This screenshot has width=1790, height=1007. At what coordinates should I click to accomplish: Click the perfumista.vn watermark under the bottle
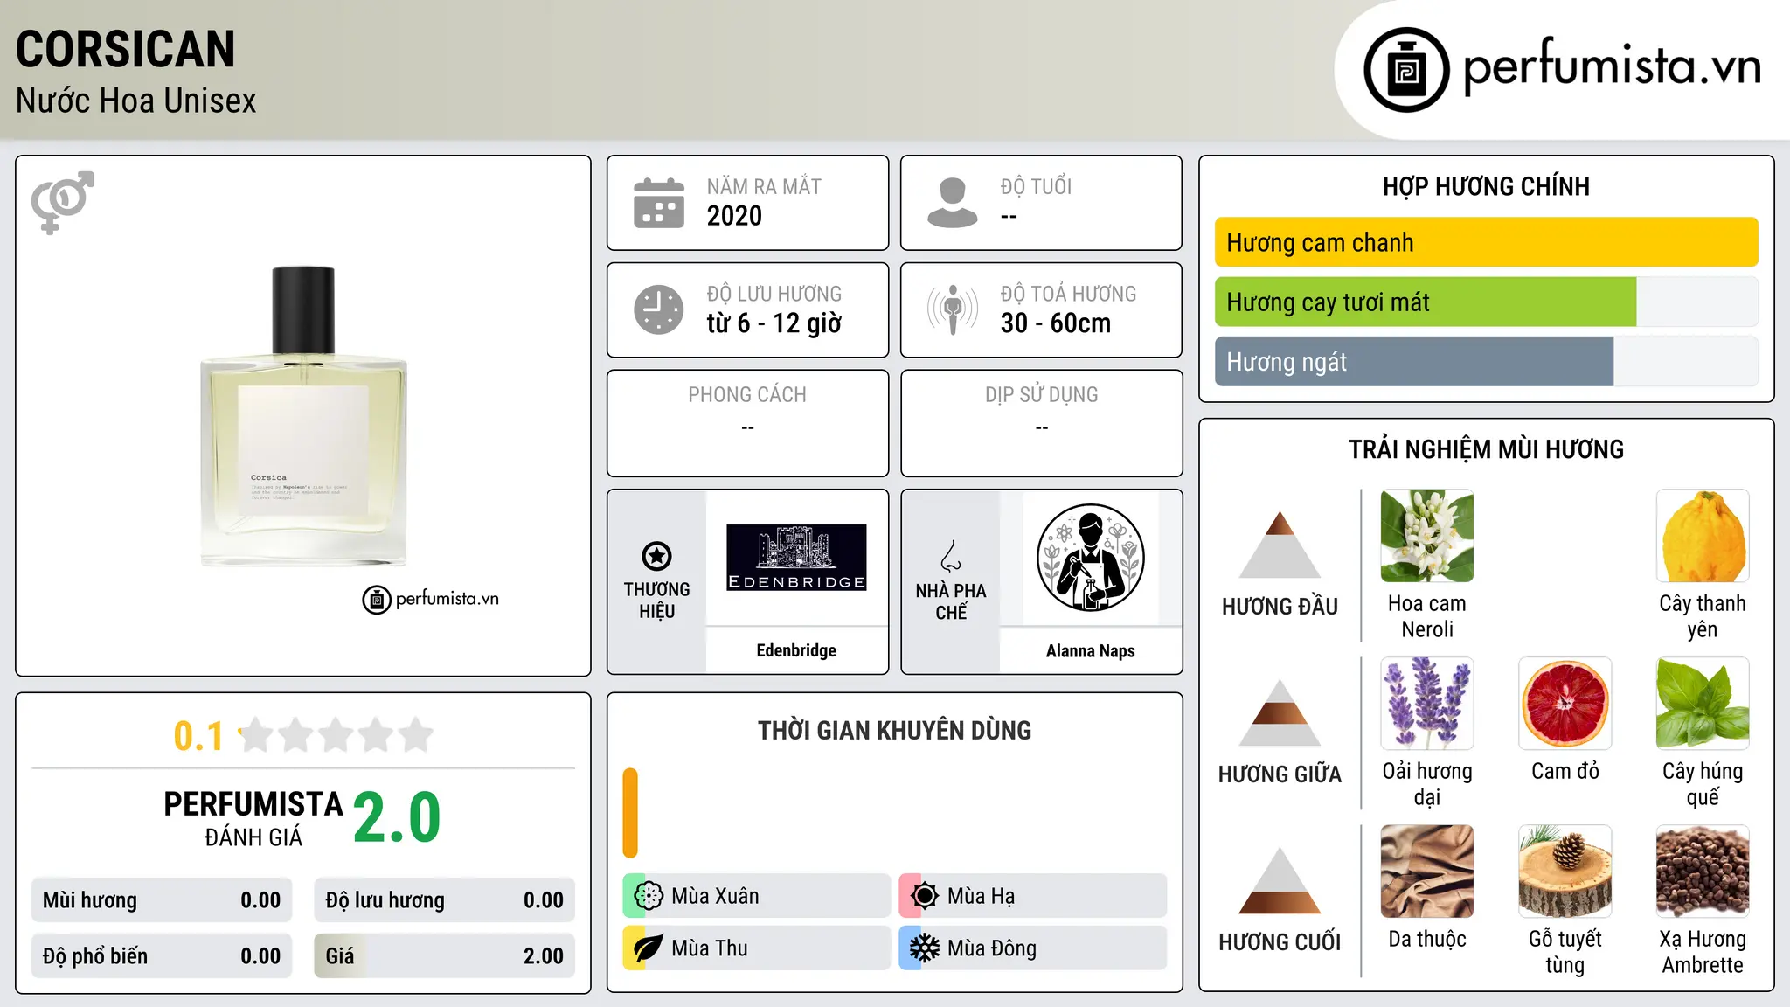[431, 599]
